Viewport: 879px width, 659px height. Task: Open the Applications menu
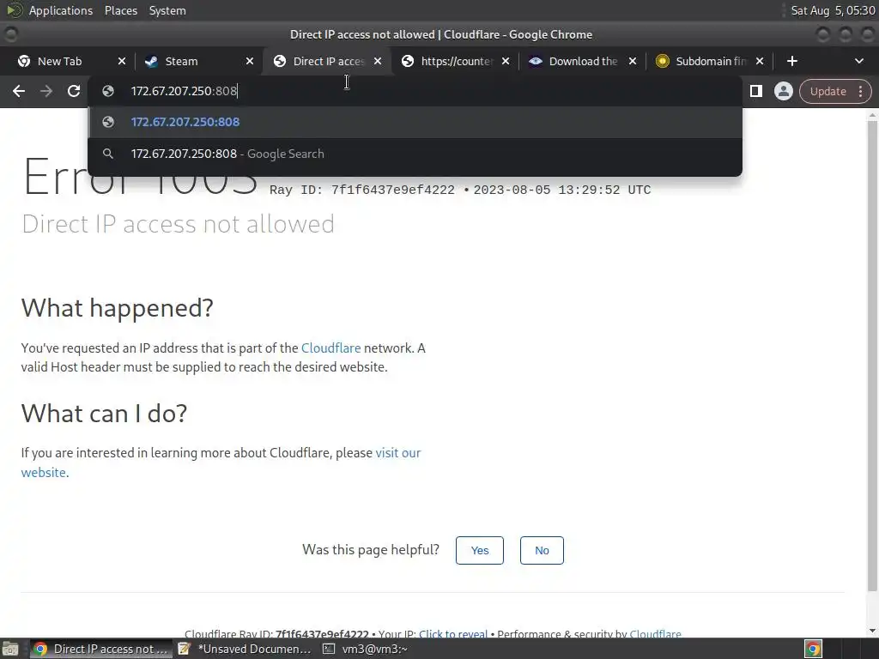[x=61, y=10]
